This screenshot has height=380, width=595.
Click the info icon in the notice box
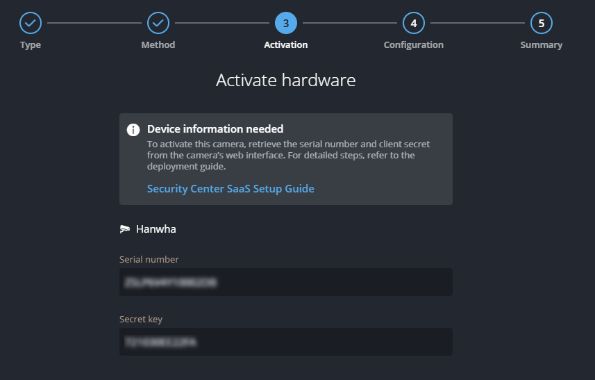pyautogui.click(x=133, y=130)
